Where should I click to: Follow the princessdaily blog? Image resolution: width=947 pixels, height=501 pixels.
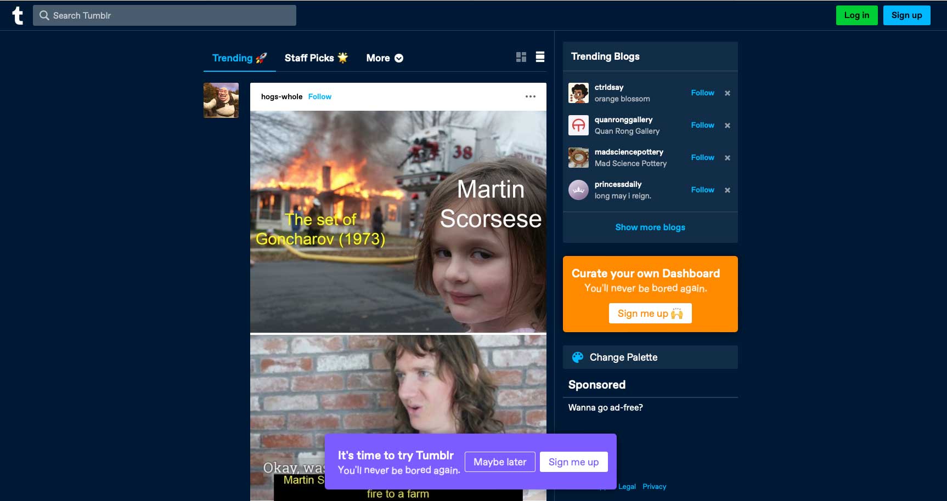tap(702, 190)
